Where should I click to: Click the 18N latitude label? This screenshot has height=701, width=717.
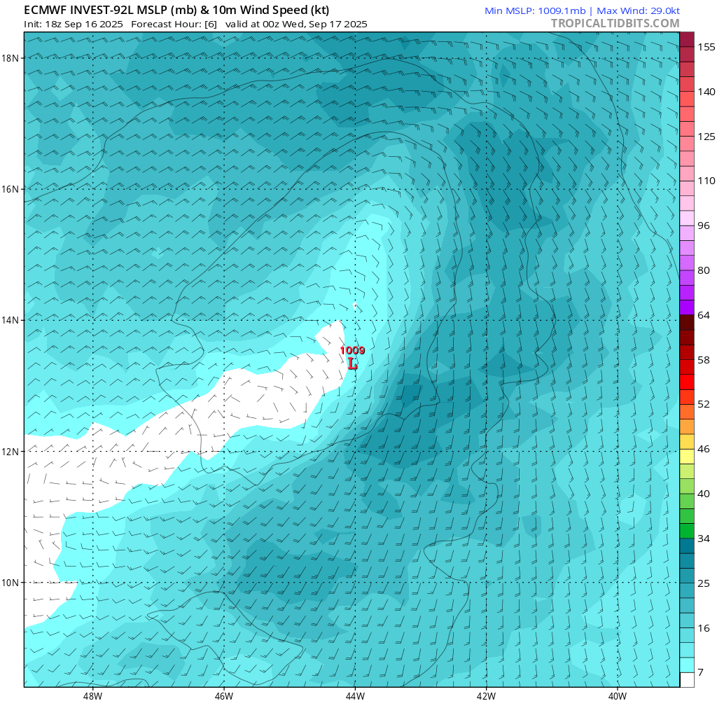(x=10, y=58)
